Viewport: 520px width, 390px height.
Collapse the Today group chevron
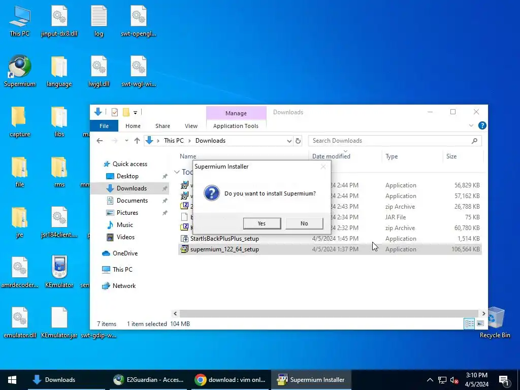177,172
